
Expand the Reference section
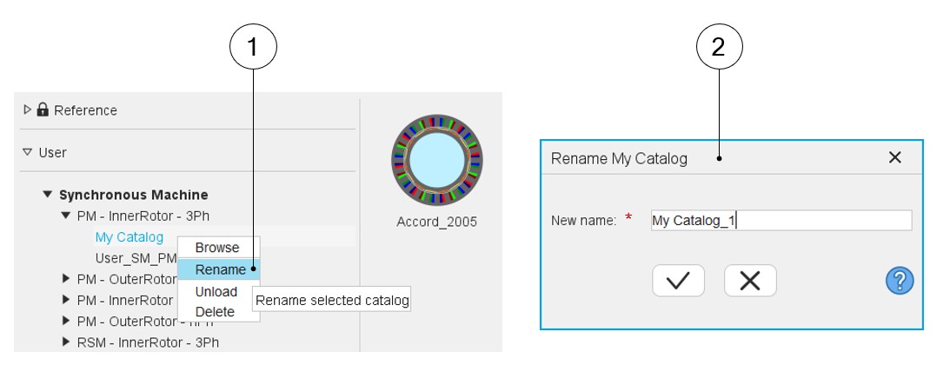tap(28, 110)
